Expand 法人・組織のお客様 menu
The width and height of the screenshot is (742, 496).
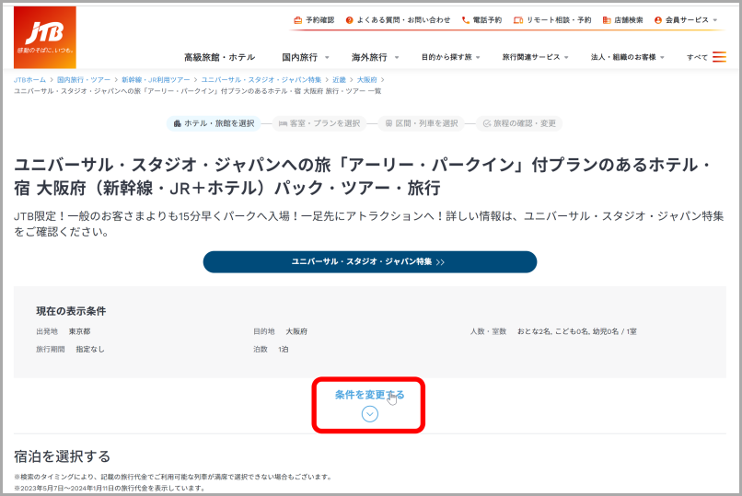(628, 57)
